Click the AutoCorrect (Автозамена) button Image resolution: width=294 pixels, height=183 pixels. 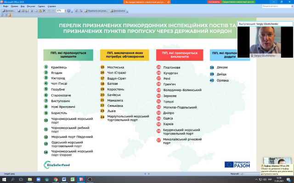point(118,11)
